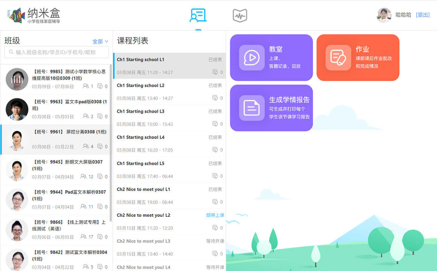Click the user avatar beside 哈哈哈

click(384, 15)
